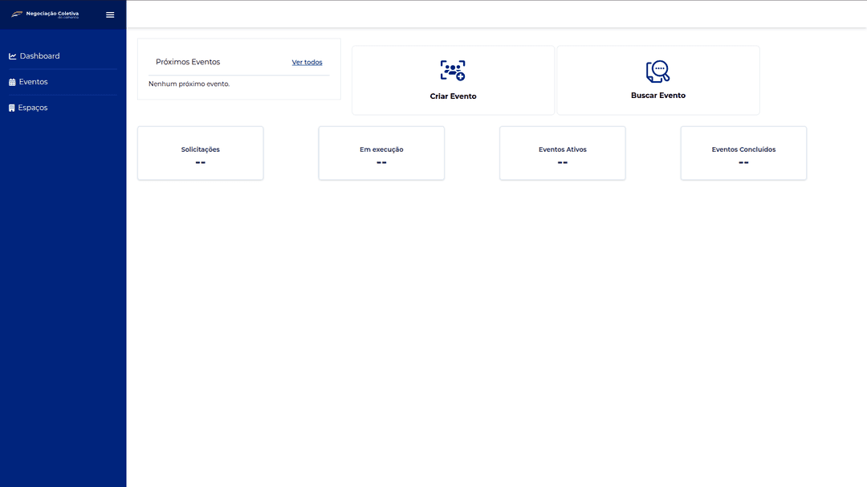
Task: Click the Espaços building icon in sidebar
Action: pyautogui.click(x=12, y=108)
